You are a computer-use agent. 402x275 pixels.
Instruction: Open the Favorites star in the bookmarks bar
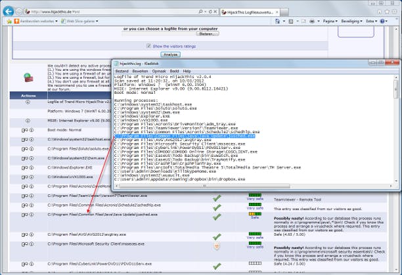[9, 21]
